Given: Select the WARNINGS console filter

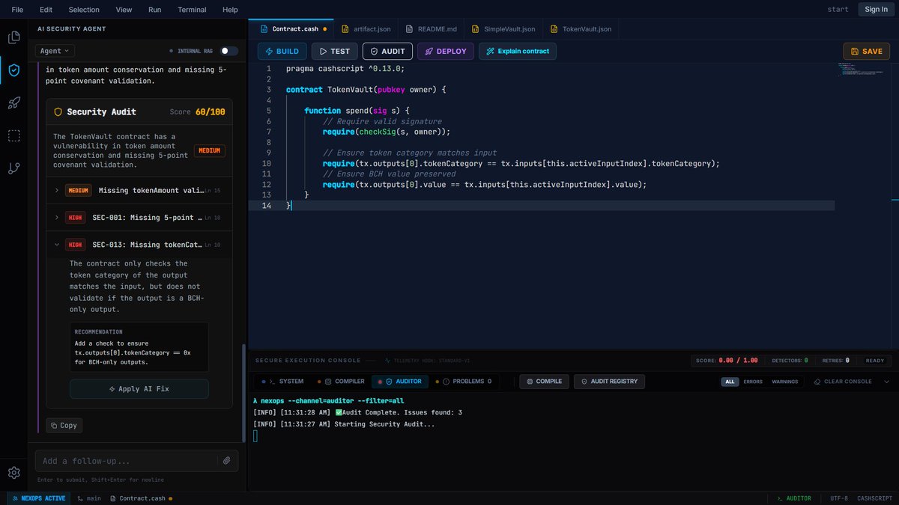Looking at the screenshot, I should pos(784,382).
